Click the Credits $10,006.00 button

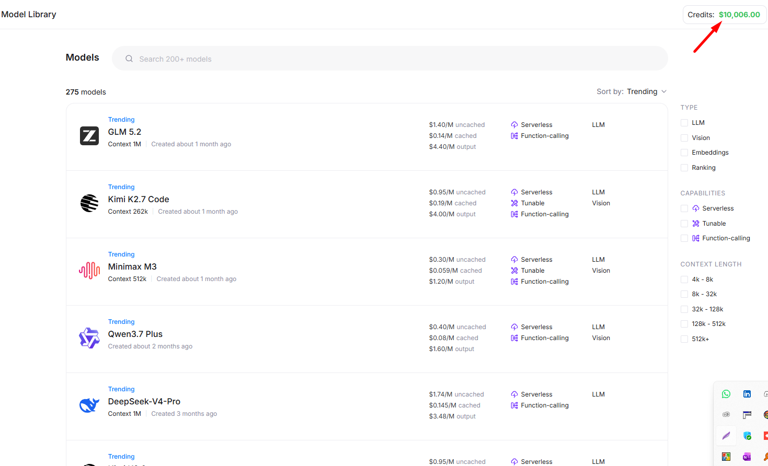pyautogui.click(x=725, y=15)
